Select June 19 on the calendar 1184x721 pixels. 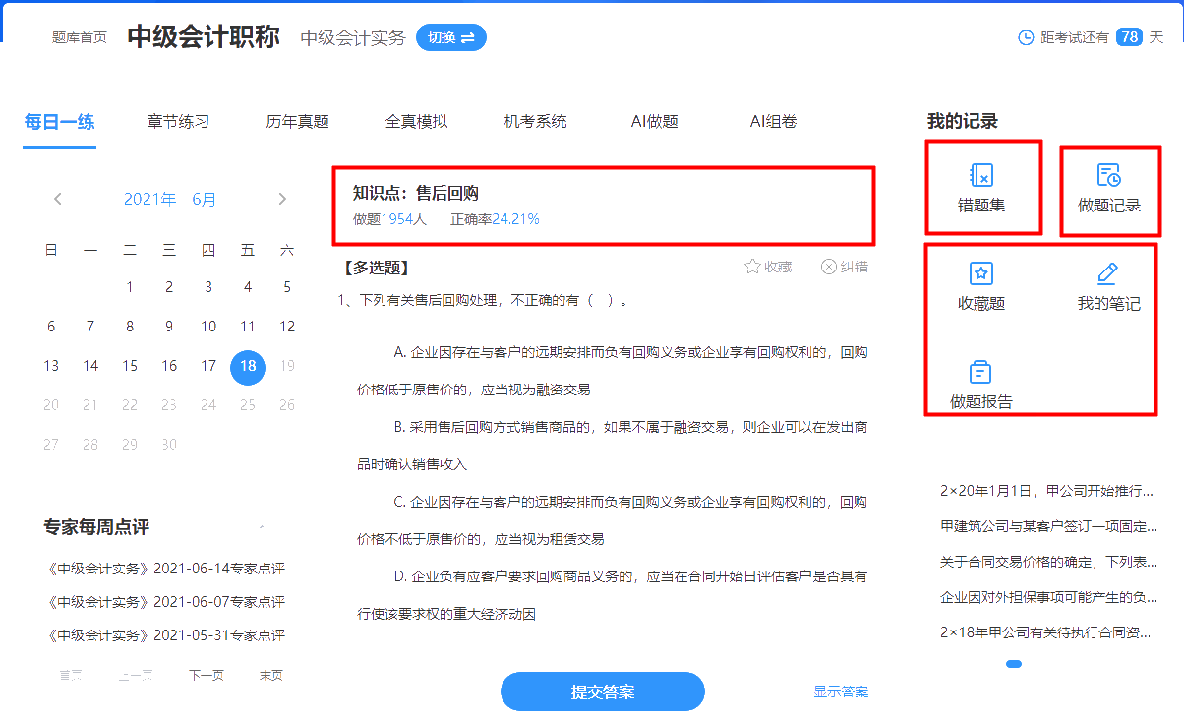pyautogui.click(x=286, y=365)
